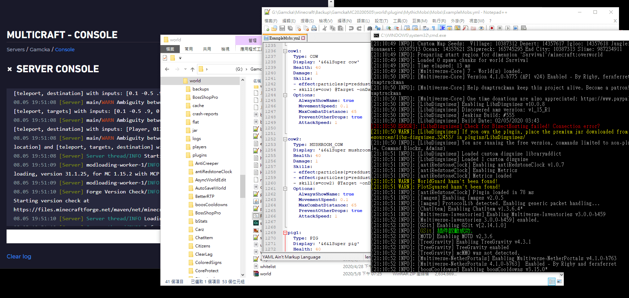Click the Explorer Up one level arrow

[193, 69]
